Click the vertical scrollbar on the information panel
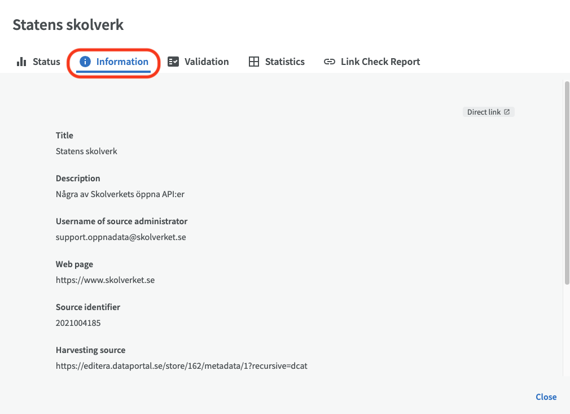This screenshot has height=414, width=570. point(566,181)
